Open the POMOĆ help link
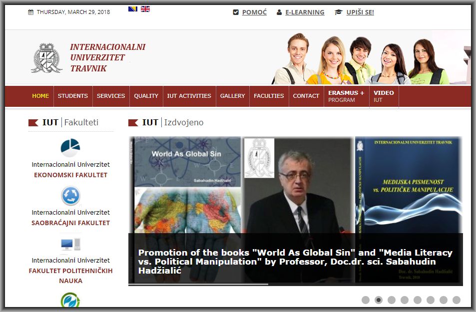The width and height of the screenshot is (476, 312). pos(254,12)
